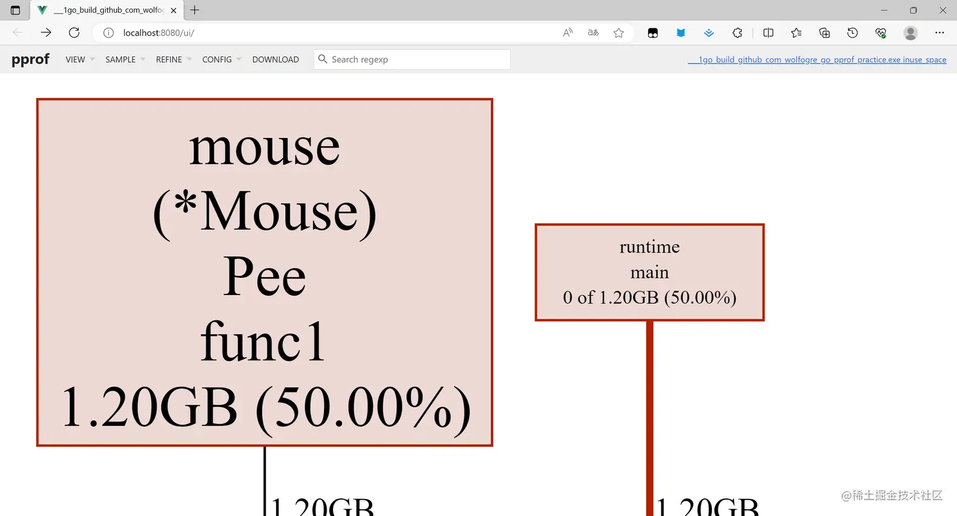
Task: Open the black square extension icon
Action: pos(653,33)
